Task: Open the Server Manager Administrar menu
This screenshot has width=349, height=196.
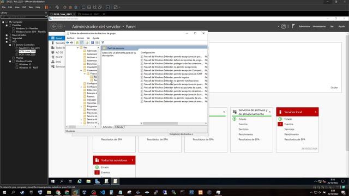Action: (304, 27)
